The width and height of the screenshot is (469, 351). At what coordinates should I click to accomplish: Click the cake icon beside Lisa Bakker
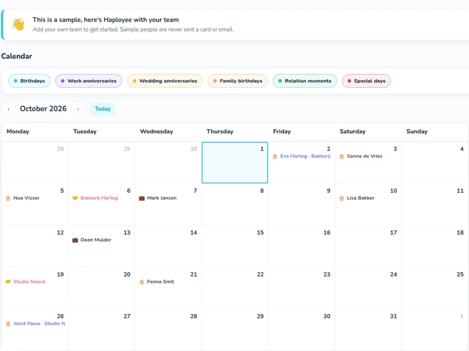pos(342,198)
